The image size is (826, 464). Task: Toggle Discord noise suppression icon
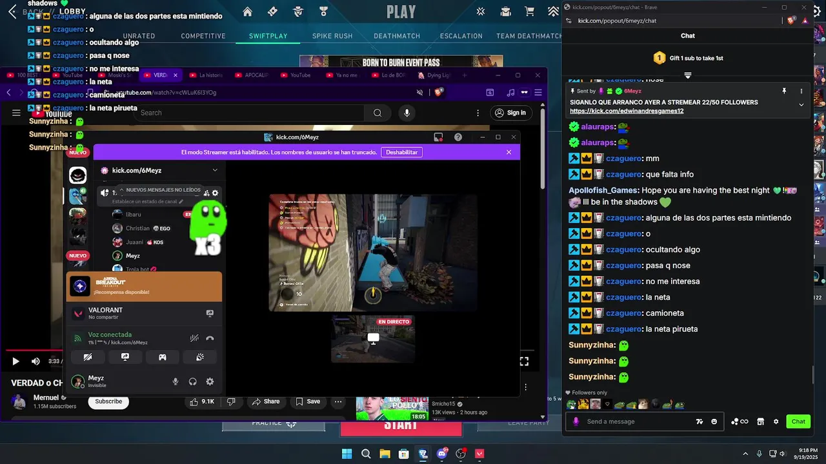coord(194,338)
